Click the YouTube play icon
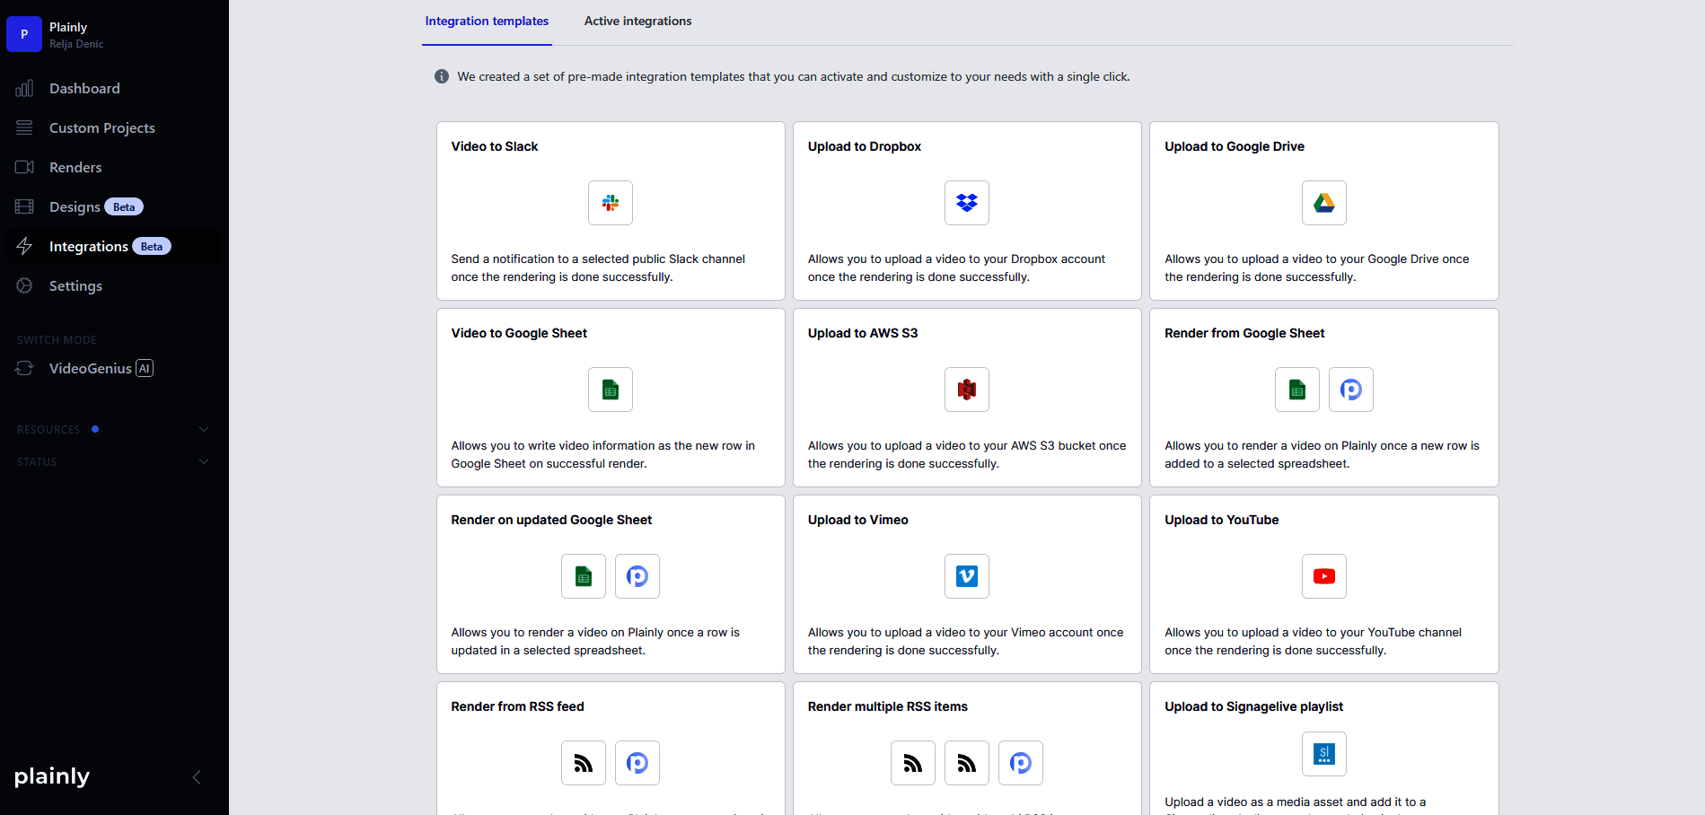Image resolution: width=1705 pixels, height=815 pixels. pyautogui.click(x=1324, y=576)
